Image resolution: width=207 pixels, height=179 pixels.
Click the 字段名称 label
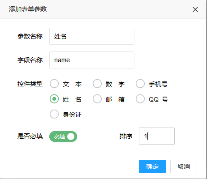click(x=30, y=60)
